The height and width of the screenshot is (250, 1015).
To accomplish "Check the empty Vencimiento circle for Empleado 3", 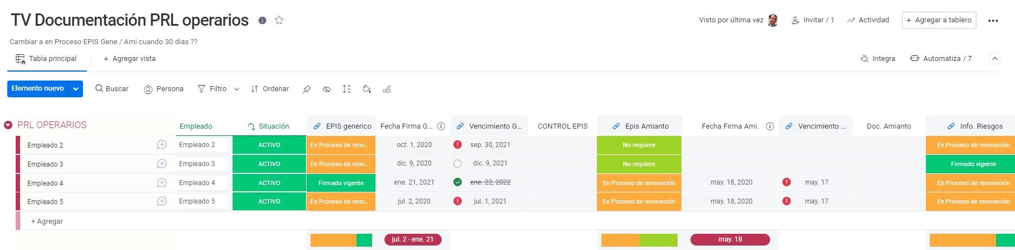I will [x=458, y=164].
